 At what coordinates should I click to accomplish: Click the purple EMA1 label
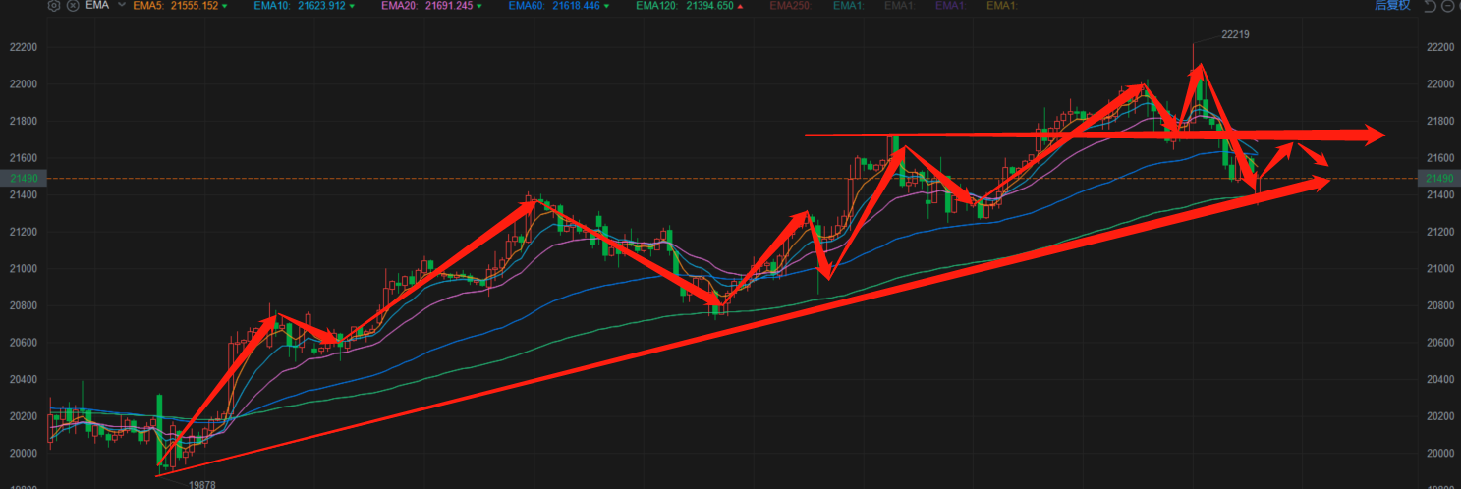(950, 6)
